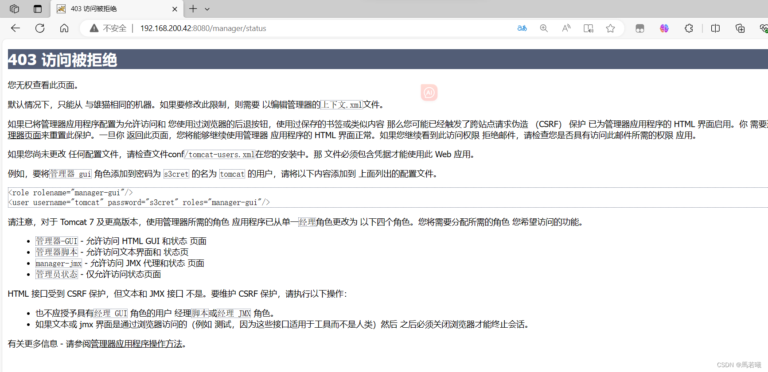Enter immersive reader mode
Viewport: 768px width, 372px height.
(x=589, y=28)
